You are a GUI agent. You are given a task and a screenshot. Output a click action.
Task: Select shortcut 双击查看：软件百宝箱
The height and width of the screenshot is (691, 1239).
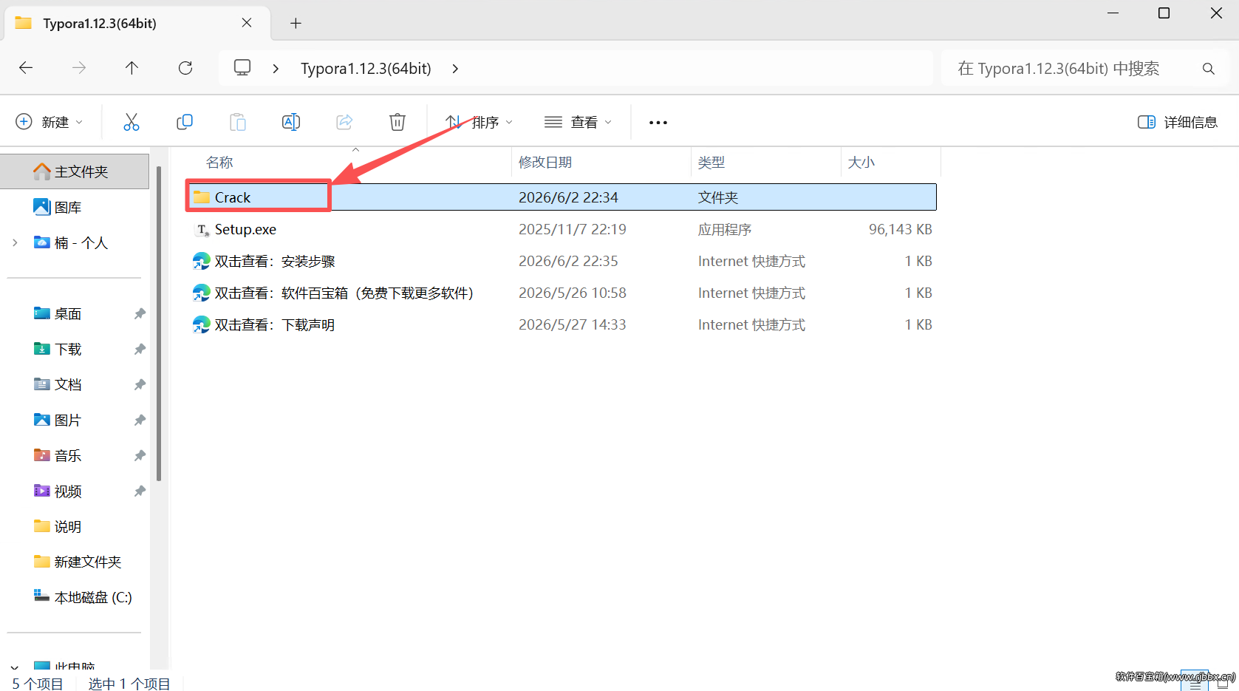click(x=562, y=293)
